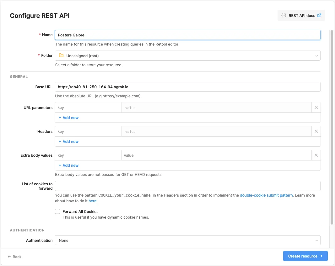Click 'Select a folder to store your resource.' text

point(89,65)
